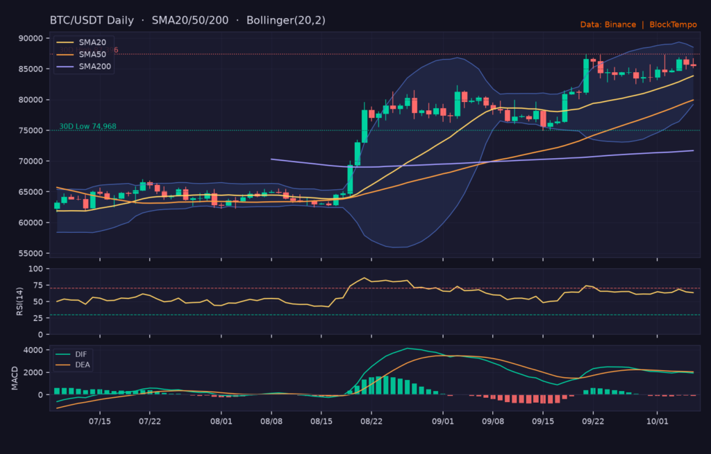The height and width of the screenshot is (454, 711).
Task: Click the 10/01 date label
Action: [x=657, y=421]
